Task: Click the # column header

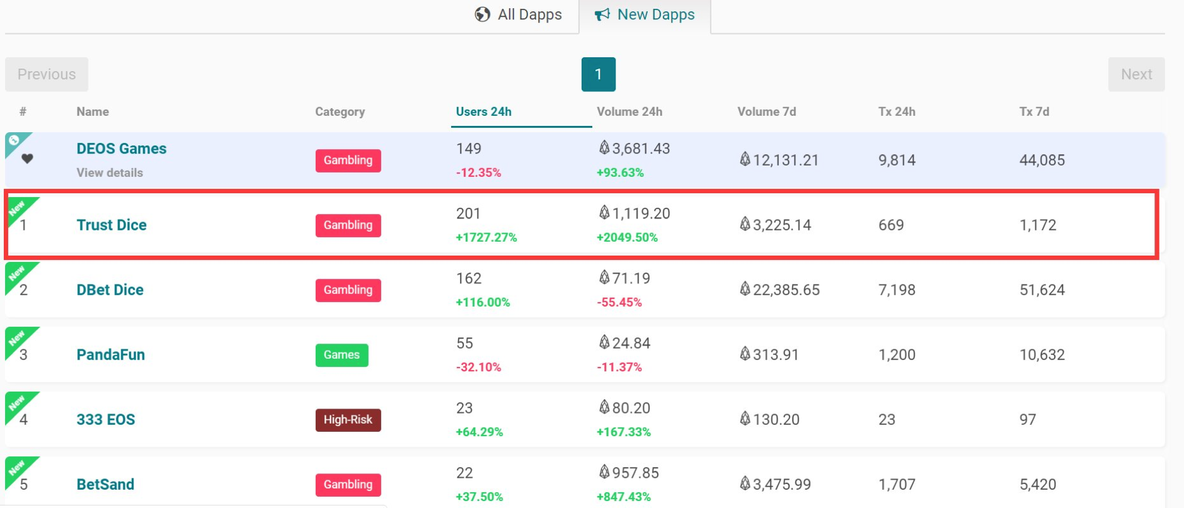Action: tap(23, 111)
